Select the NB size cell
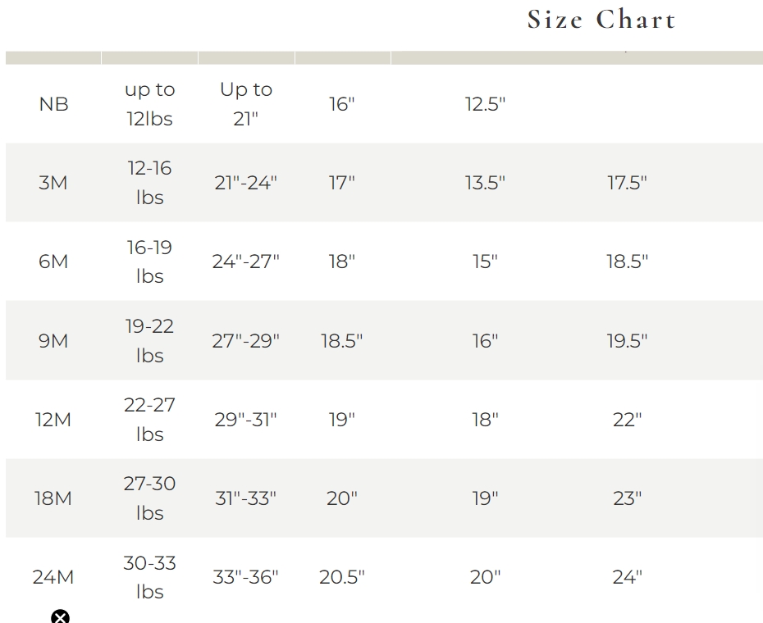This screenshot has width=763, height=623. pyautogui.click(x=53, y=104)
